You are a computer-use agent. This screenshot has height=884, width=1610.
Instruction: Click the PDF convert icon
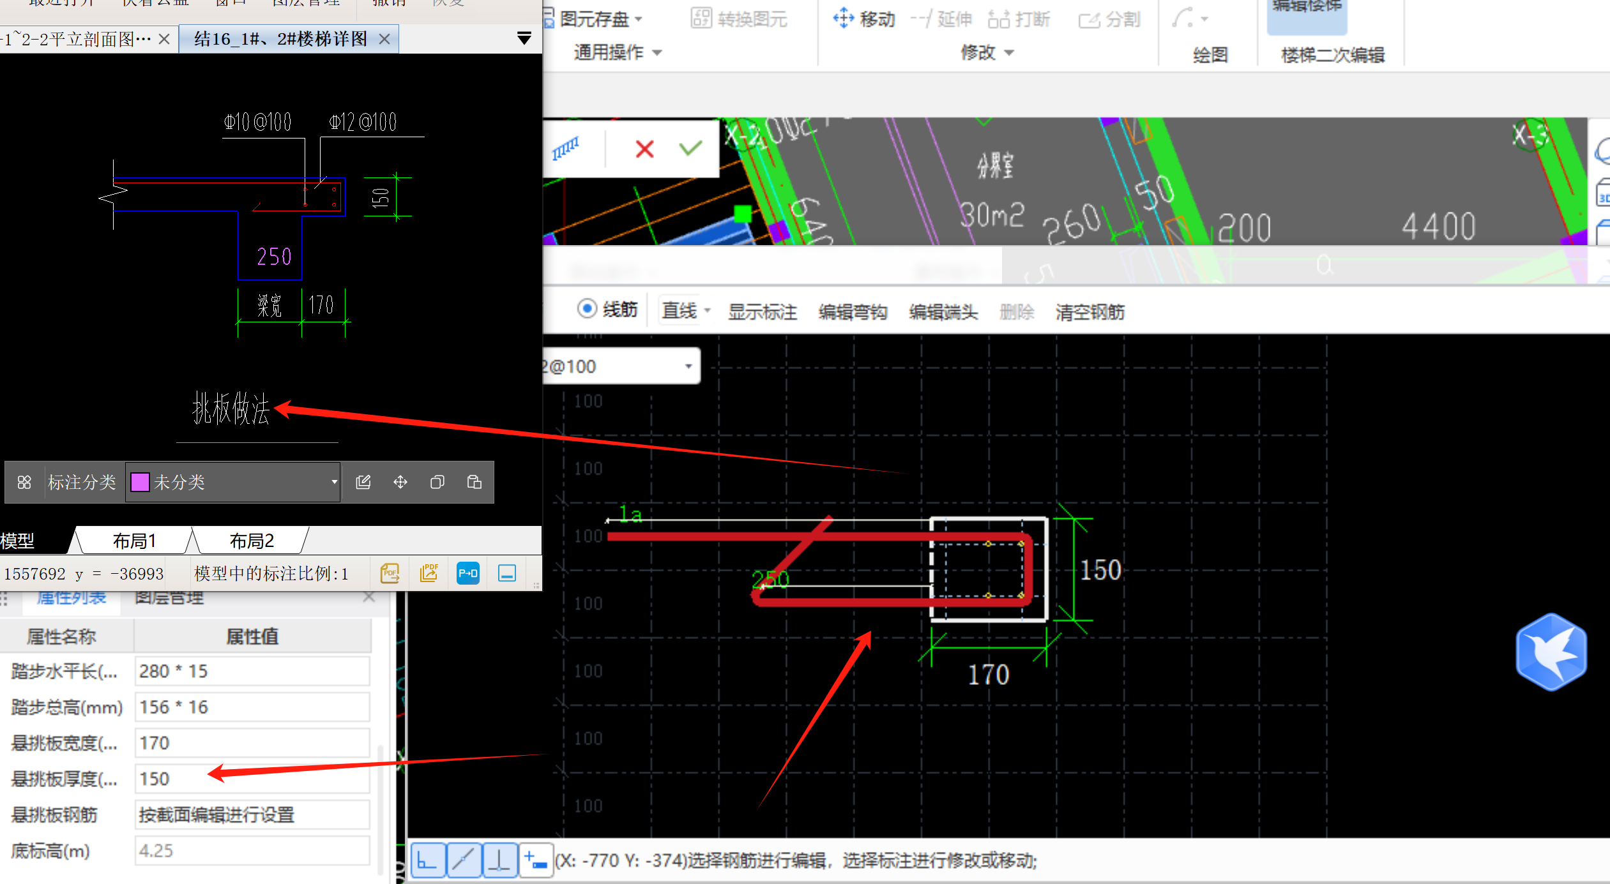coord(390,573)
